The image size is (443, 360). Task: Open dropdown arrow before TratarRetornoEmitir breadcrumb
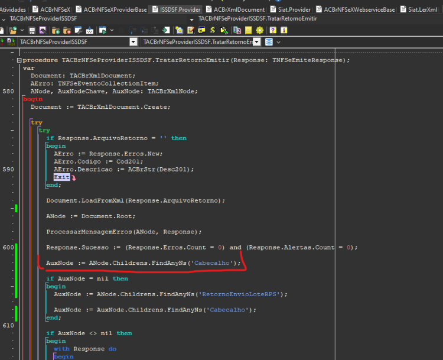[192, 20]
